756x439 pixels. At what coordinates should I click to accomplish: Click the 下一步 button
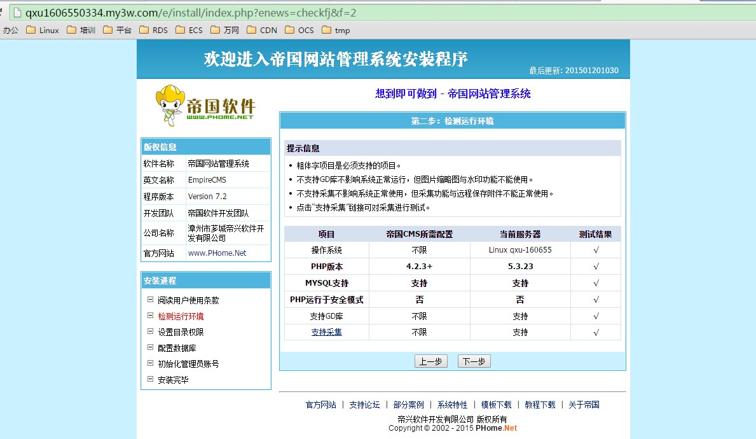click(x=474, y=361)
